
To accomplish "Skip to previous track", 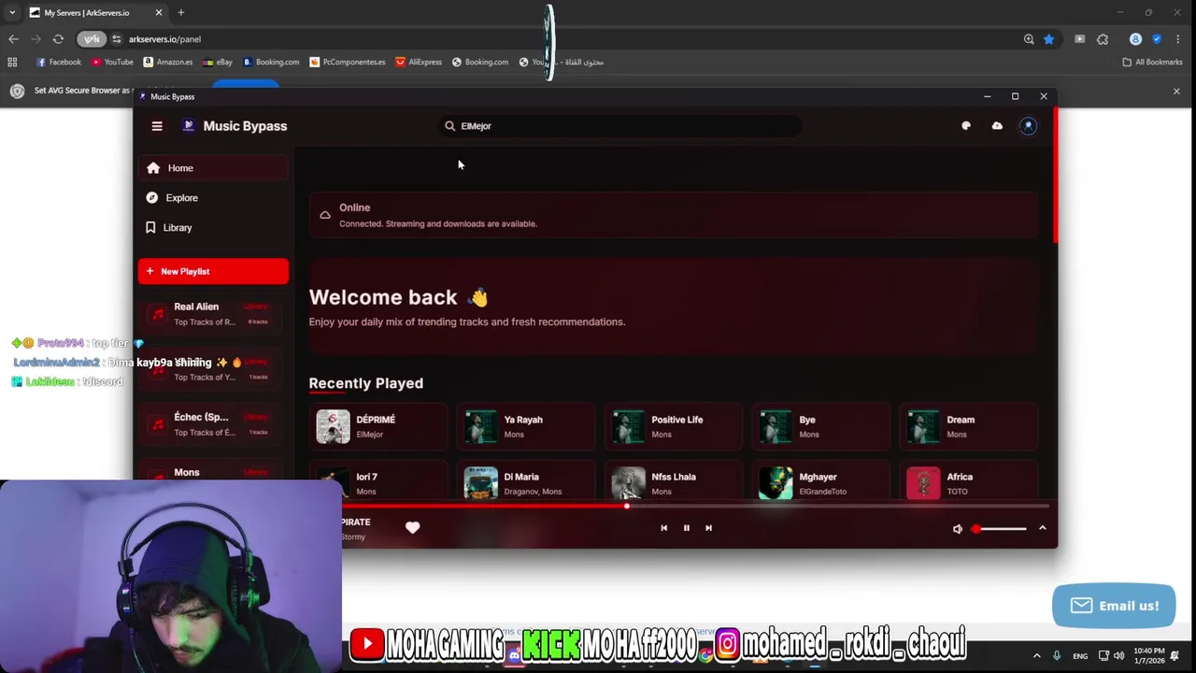I will [x=663, y=528].
